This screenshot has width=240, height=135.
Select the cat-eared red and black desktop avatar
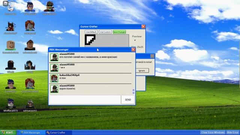click(x=10, y=27)
